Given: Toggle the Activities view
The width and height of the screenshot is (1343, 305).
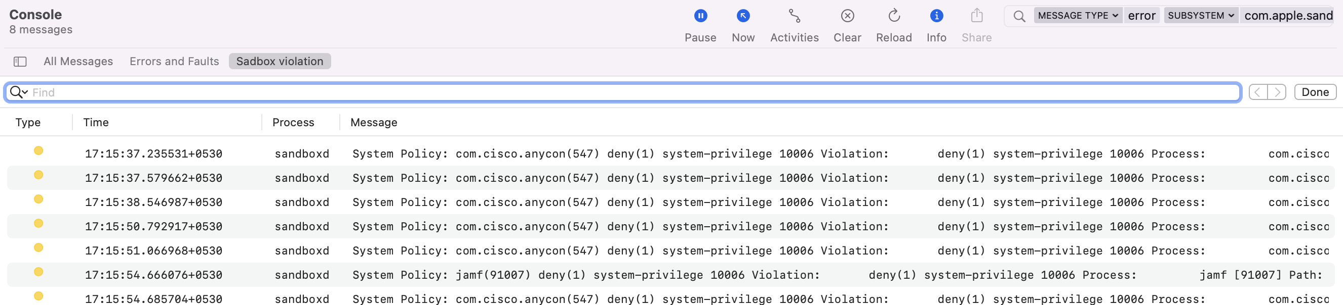Looking at the screenshot, I should [794, 16].
